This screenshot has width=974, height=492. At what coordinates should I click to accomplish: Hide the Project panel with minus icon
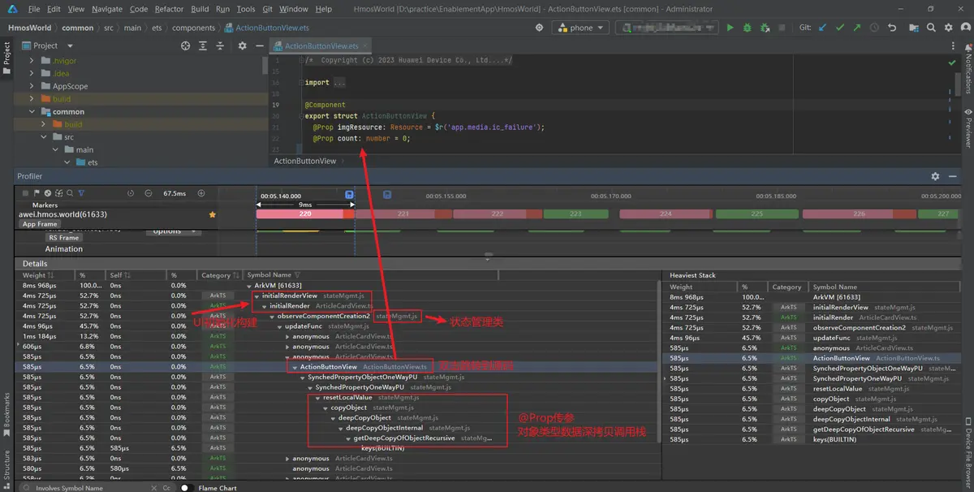[x=258, y=45]
